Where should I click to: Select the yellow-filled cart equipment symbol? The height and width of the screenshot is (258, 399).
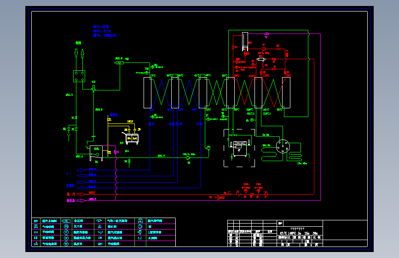pyautogui.click(x=132, y=139)
